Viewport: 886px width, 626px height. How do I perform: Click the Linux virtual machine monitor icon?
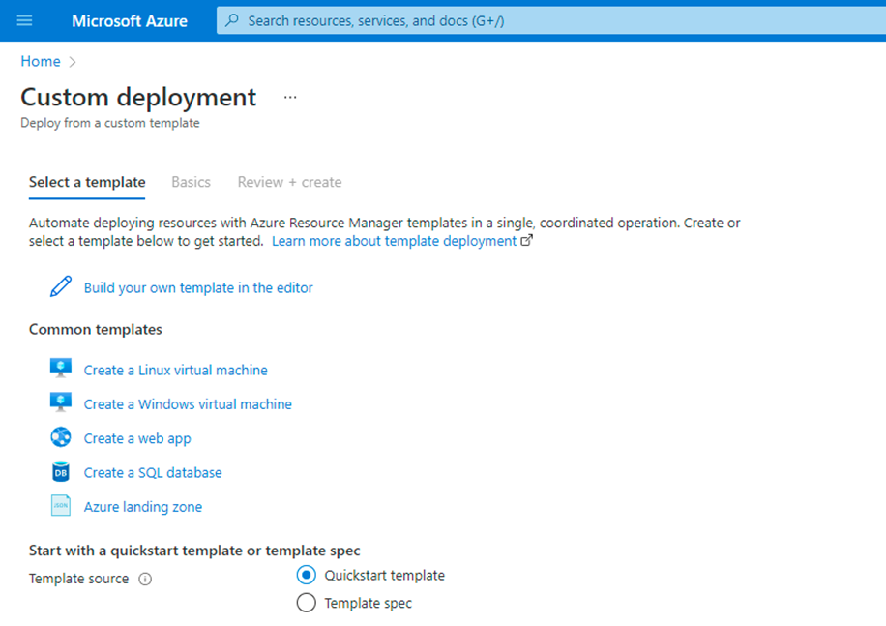tap(61, 369)
